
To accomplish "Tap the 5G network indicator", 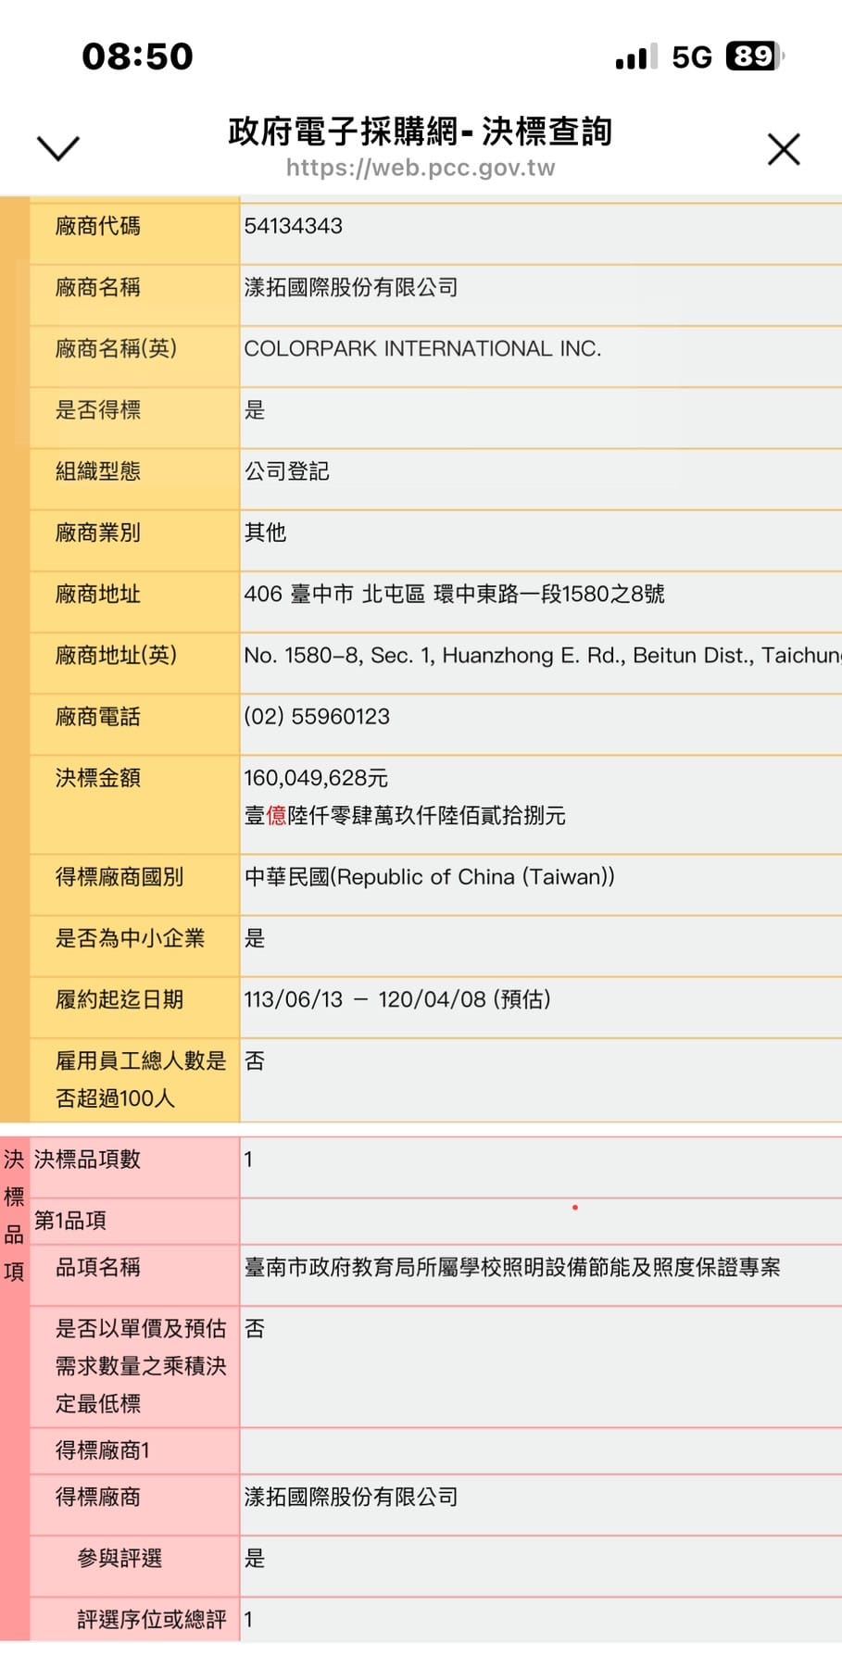I will 691,57.
